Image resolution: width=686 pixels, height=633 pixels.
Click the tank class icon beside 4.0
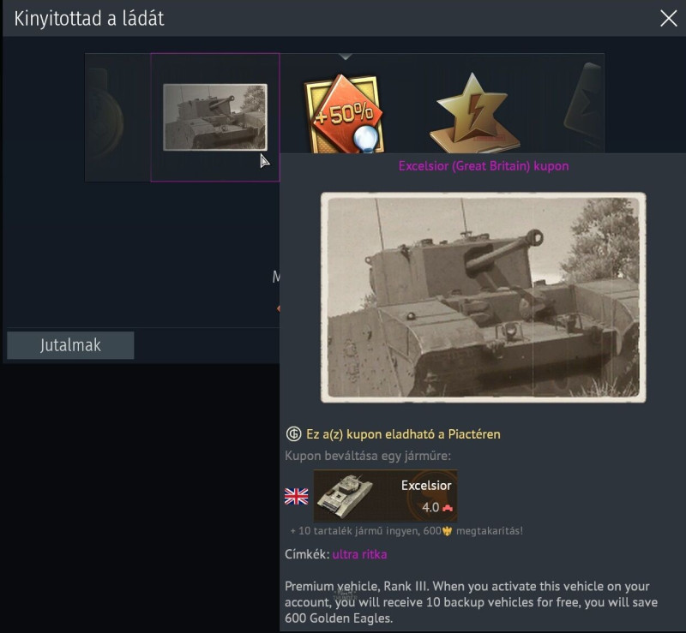tap(448, 508)
